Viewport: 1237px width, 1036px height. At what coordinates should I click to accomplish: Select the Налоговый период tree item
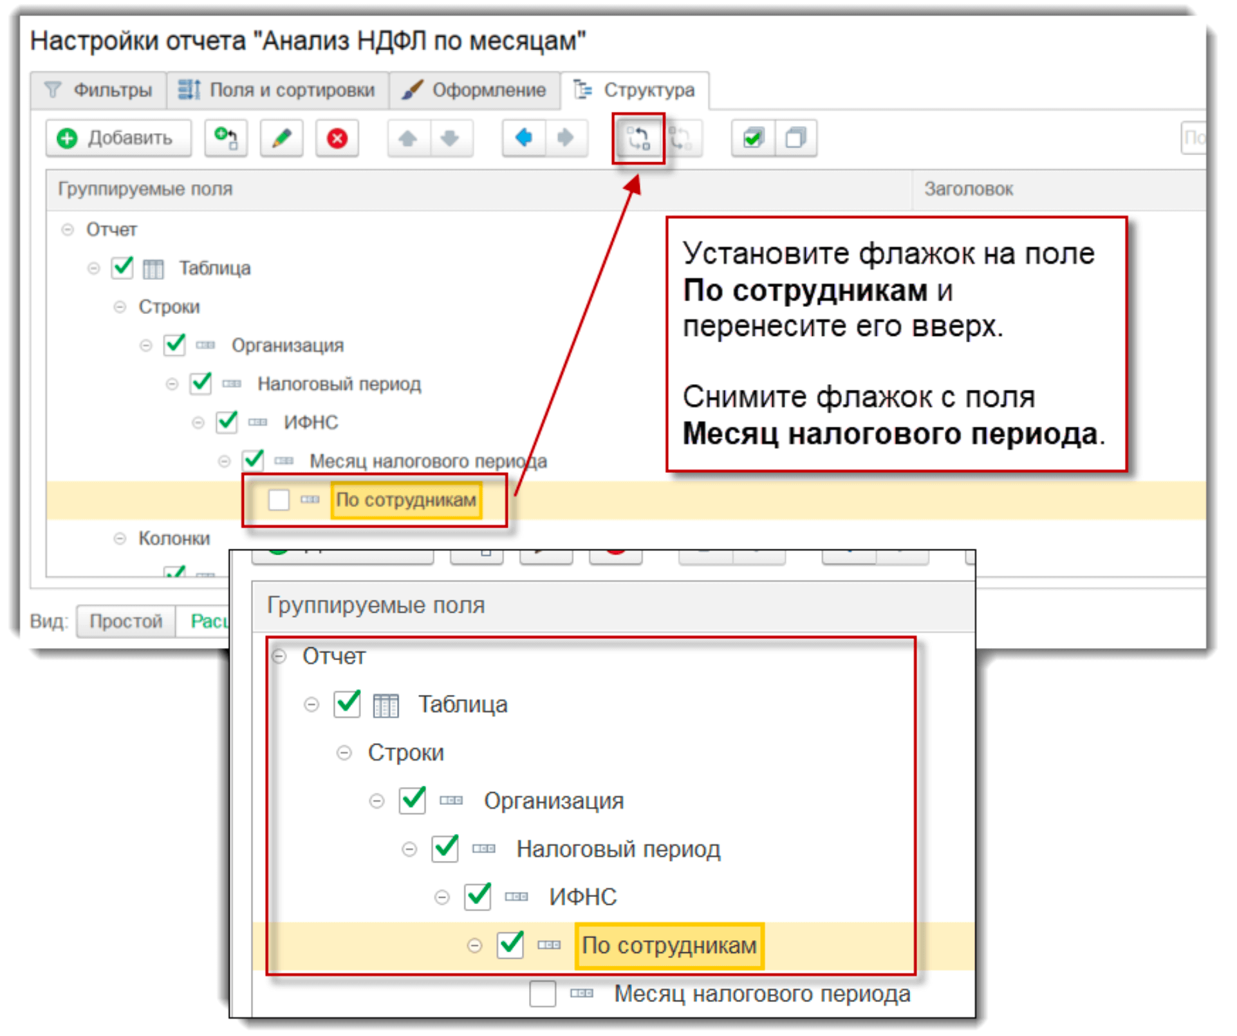339,384
